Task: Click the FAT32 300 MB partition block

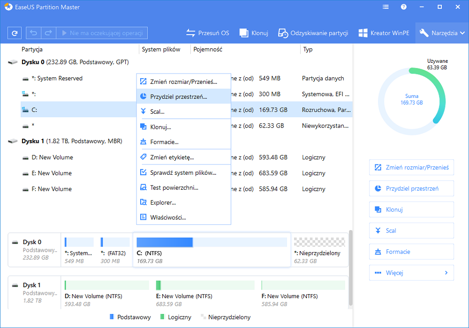Action: point(114,250)
